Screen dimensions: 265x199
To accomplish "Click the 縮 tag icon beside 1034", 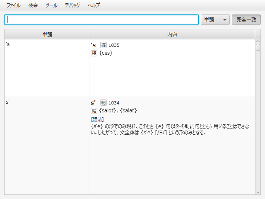I will [104, 103].
